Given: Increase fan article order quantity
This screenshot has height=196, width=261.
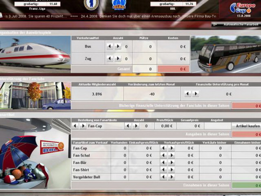Looking at the screenshot, I should [x=136, y=126].
